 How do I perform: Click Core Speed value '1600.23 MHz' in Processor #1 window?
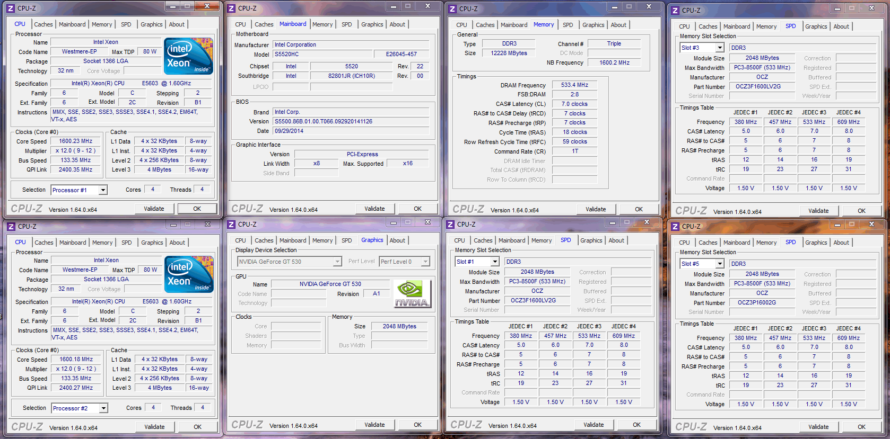tap(76, 141)
